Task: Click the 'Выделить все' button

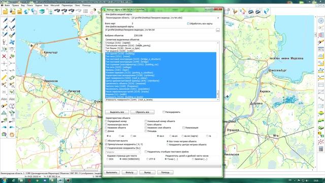Action: (x=117, y=112)
